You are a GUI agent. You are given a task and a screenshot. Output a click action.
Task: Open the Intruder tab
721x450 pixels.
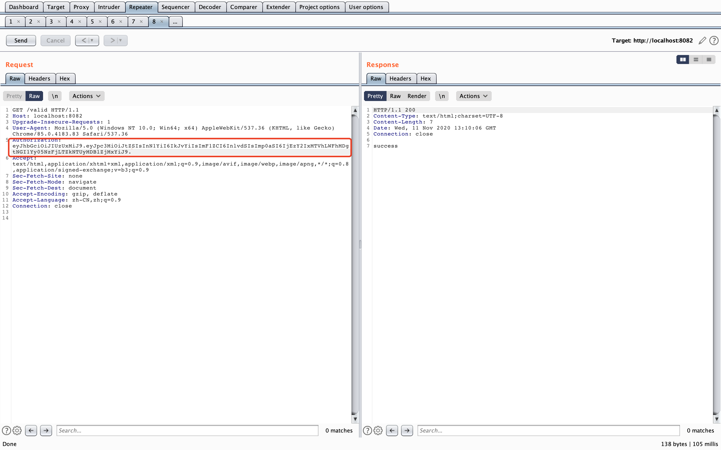(x=109, y=7)
